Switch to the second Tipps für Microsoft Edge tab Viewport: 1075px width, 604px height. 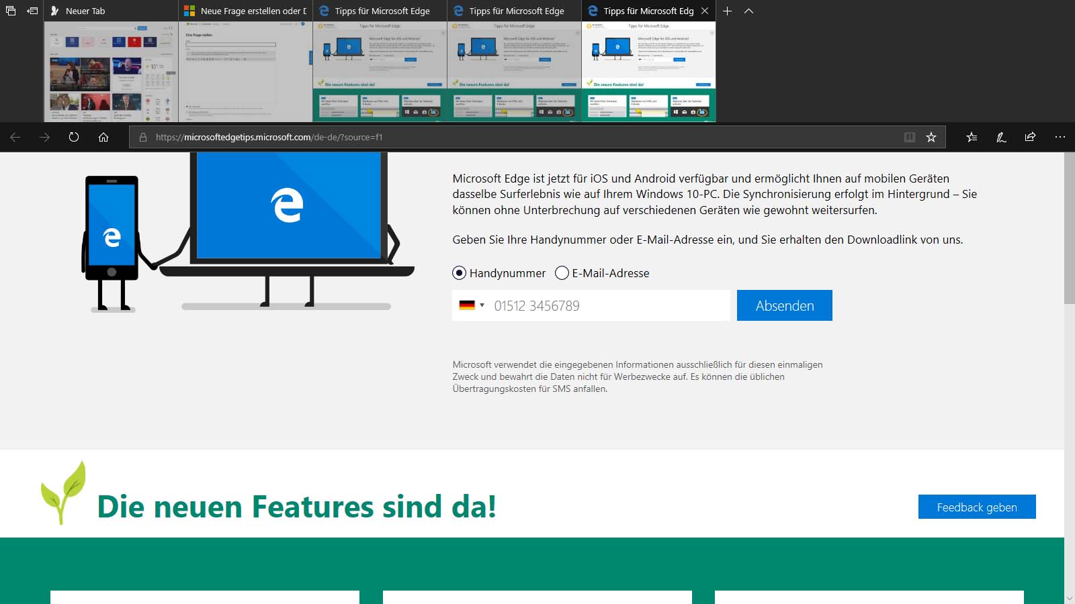tap(515, 11)
